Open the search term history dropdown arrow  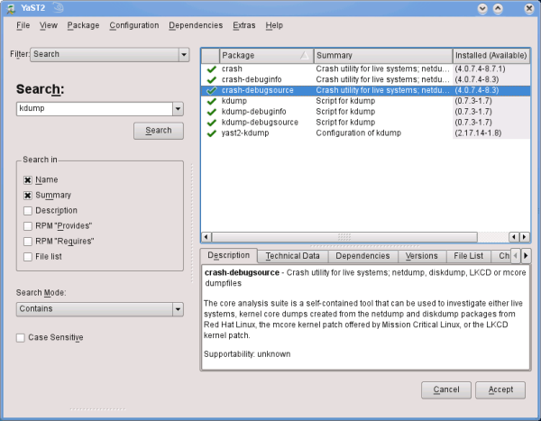(x=178, y=109)
